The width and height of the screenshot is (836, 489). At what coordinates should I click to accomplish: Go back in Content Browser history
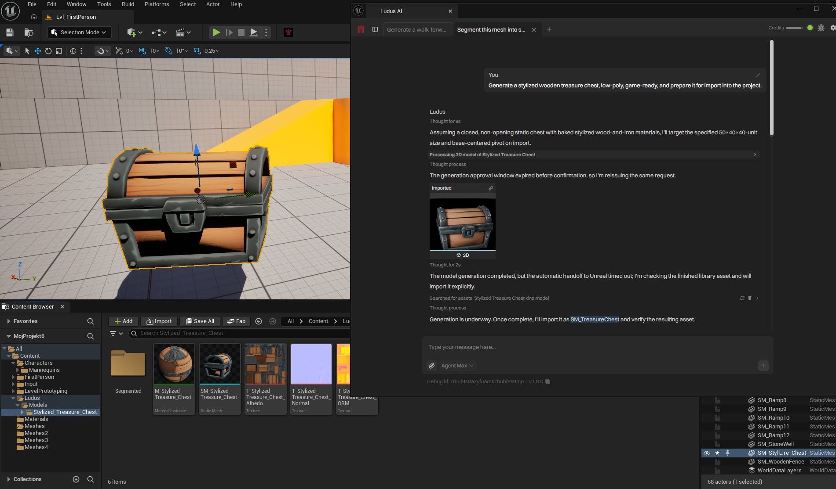(259, 321)
